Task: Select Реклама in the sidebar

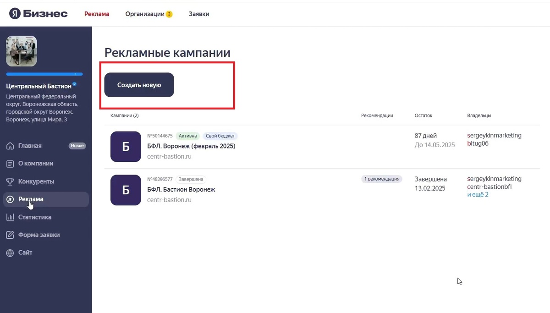Action: pyautogui.click(x=46, y=199)
